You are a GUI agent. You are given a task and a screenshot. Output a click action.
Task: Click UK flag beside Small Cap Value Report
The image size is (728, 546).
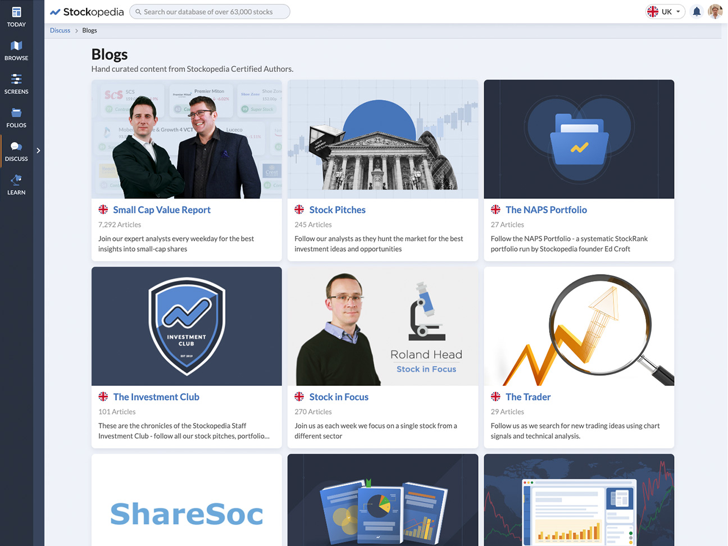pyautogui.click(x=103, y=210)
